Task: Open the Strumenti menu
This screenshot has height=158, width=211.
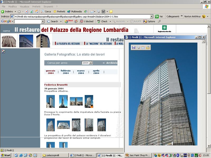Action: pos(48,7)
